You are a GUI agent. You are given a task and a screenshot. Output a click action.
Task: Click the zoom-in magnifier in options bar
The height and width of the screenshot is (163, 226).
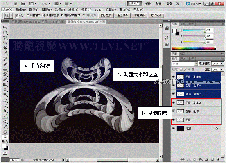coord(17,16)
